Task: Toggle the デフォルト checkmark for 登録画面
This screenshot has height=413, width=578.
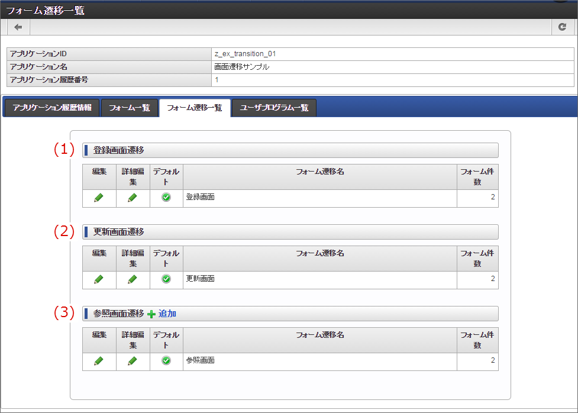Action: [166, 198]
